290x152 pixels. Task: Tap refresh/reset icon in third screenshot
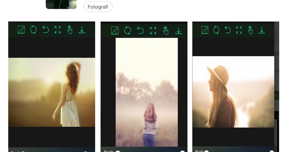216,30
